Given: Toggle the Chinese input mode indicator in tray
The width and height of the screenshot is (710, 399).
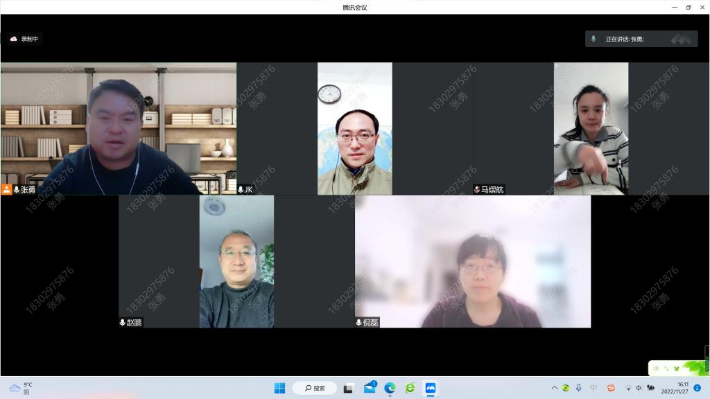Looking at the screenshot, I should (594, 388).
